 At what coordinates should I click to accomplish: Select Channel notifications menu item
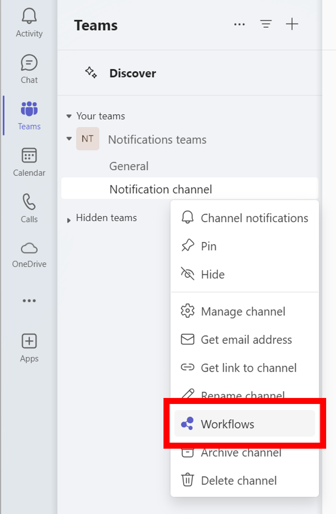pos(245,218)
